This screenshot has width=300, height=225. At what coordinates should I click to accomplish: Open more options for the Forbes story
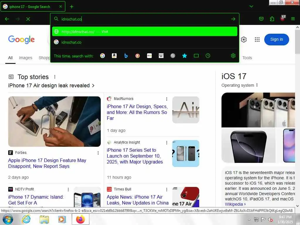tap(98, 153)
